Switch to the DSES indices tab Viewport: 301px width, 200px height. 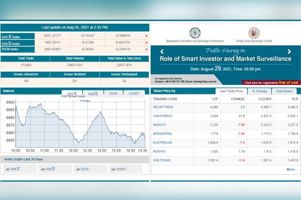coord(93,93)
